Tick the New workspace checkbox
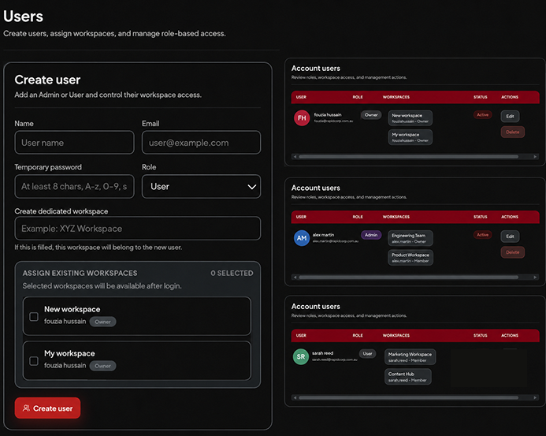 (x=34, y=316)
